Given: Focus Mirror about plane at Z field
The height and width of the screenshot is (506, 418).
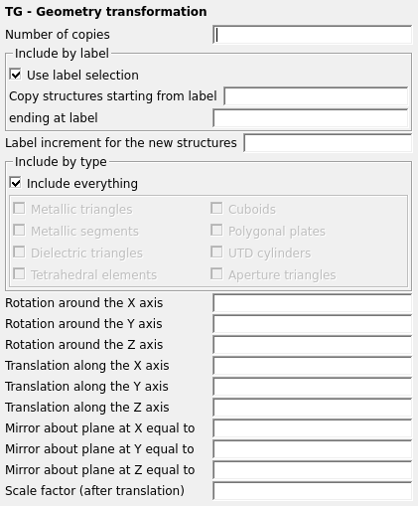Looking at the screenshot, I should 313,470.
